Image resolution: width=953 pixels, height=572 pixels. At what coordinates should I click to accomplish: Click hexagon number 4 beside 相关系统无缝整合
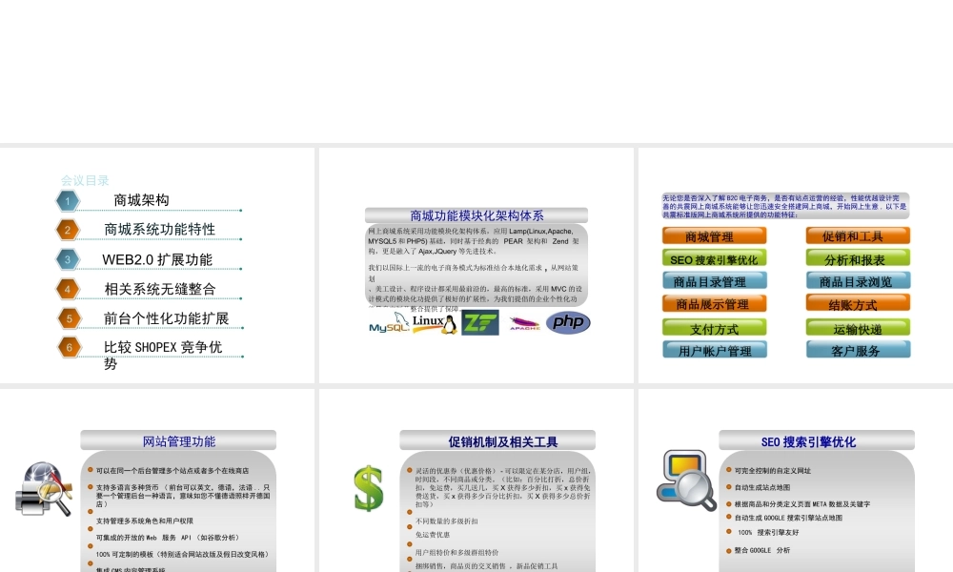coord(68,289)
